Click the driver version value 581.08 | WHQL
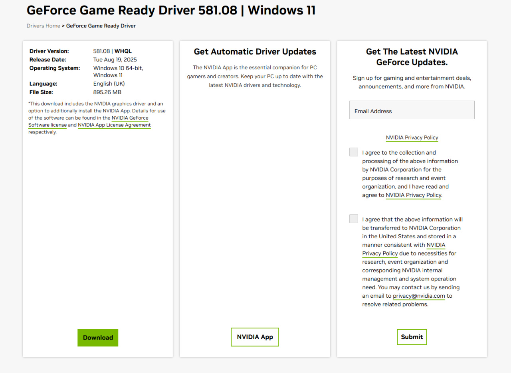The width and height of the screenshot is (511, 373). (x=113, y=51)
